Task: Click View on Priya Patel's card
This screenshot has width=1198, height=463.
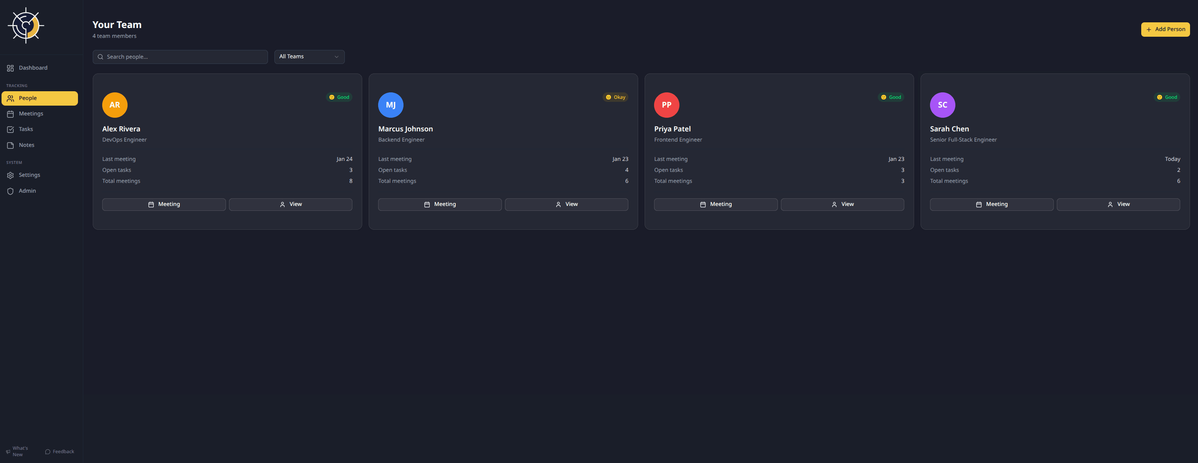Action: click(x=842, y=204)
